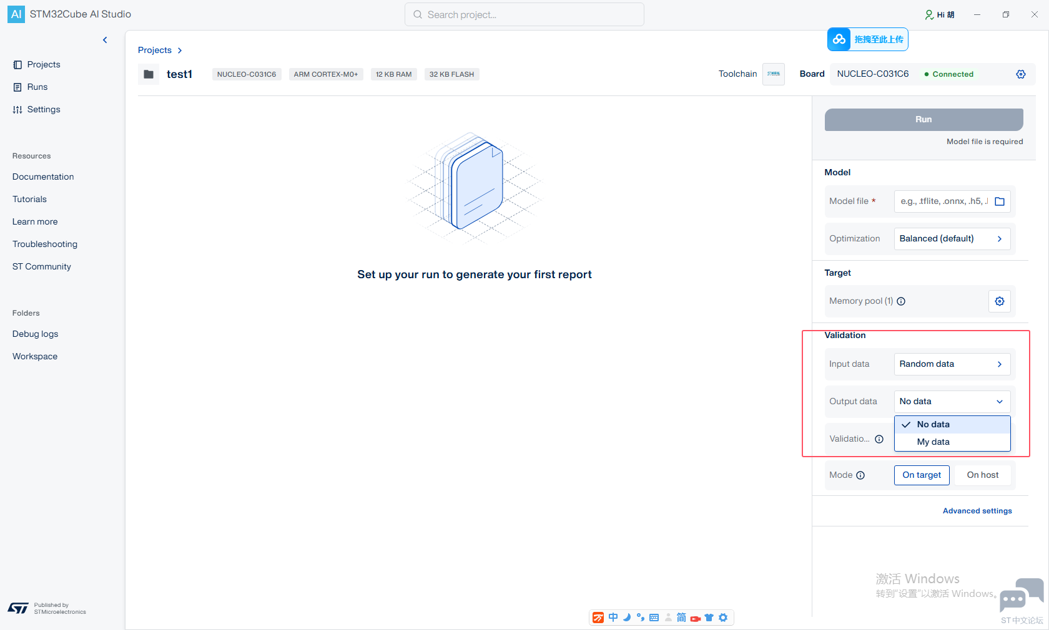Click the 12 KB RAM tag chip

click(394, 74)
